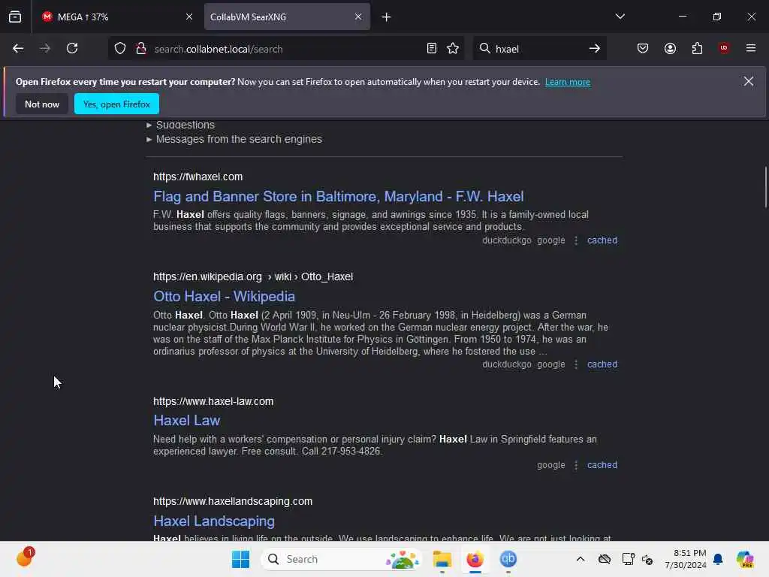The height and width of the screenshot is (577, 769).
Task: Open muted volume tray icon
Action: [647, 559]
